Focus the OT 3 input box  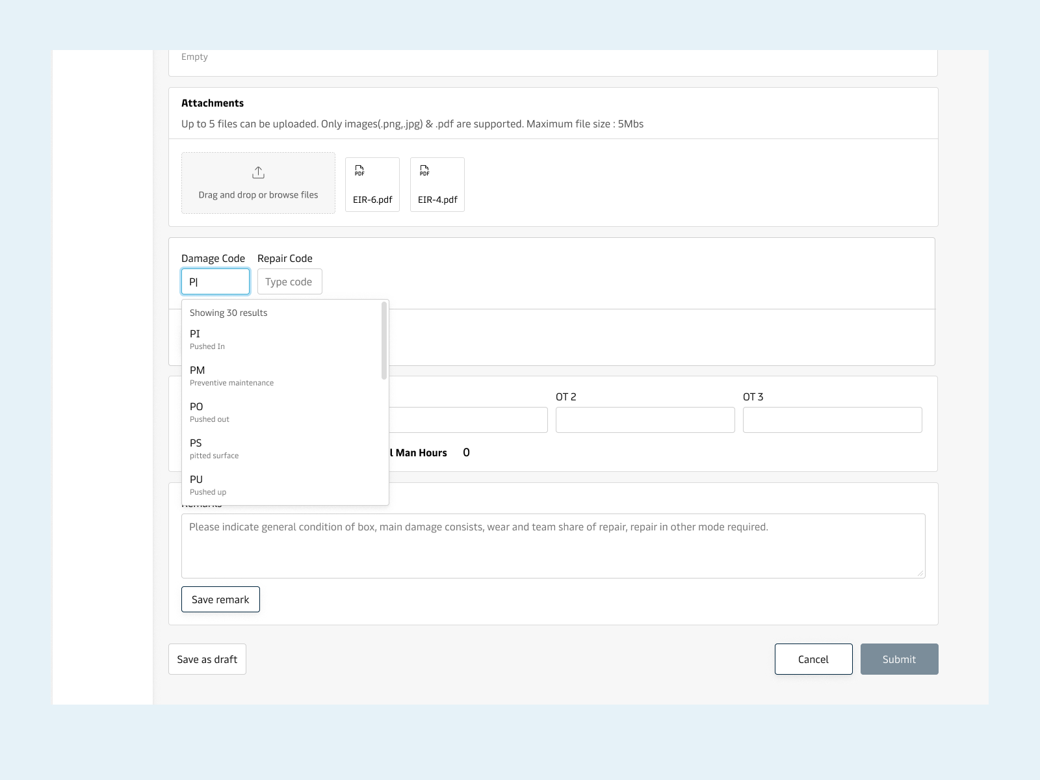pos(832,420)
